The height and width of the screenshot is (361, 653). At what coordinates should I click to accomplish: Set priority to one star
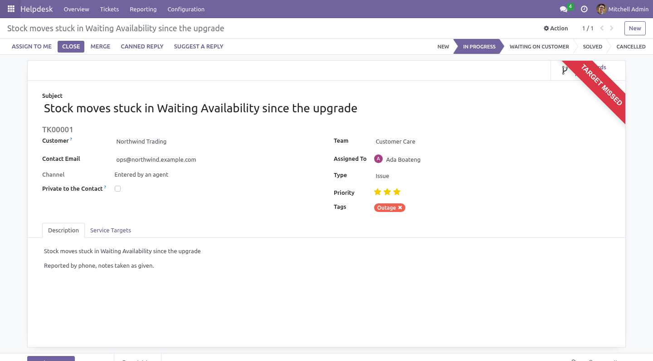[377, 192]
